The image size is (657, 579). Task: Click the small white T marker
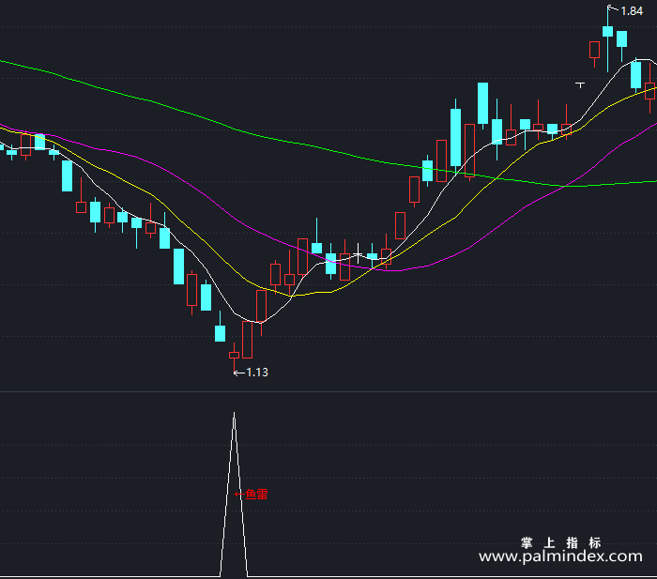pyautogui.click(x=580, y=85)
